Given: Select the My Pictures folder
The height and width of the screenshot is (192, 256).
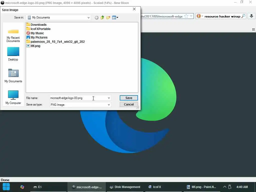Looking at the screenshot, I should [x=37, y=37].
